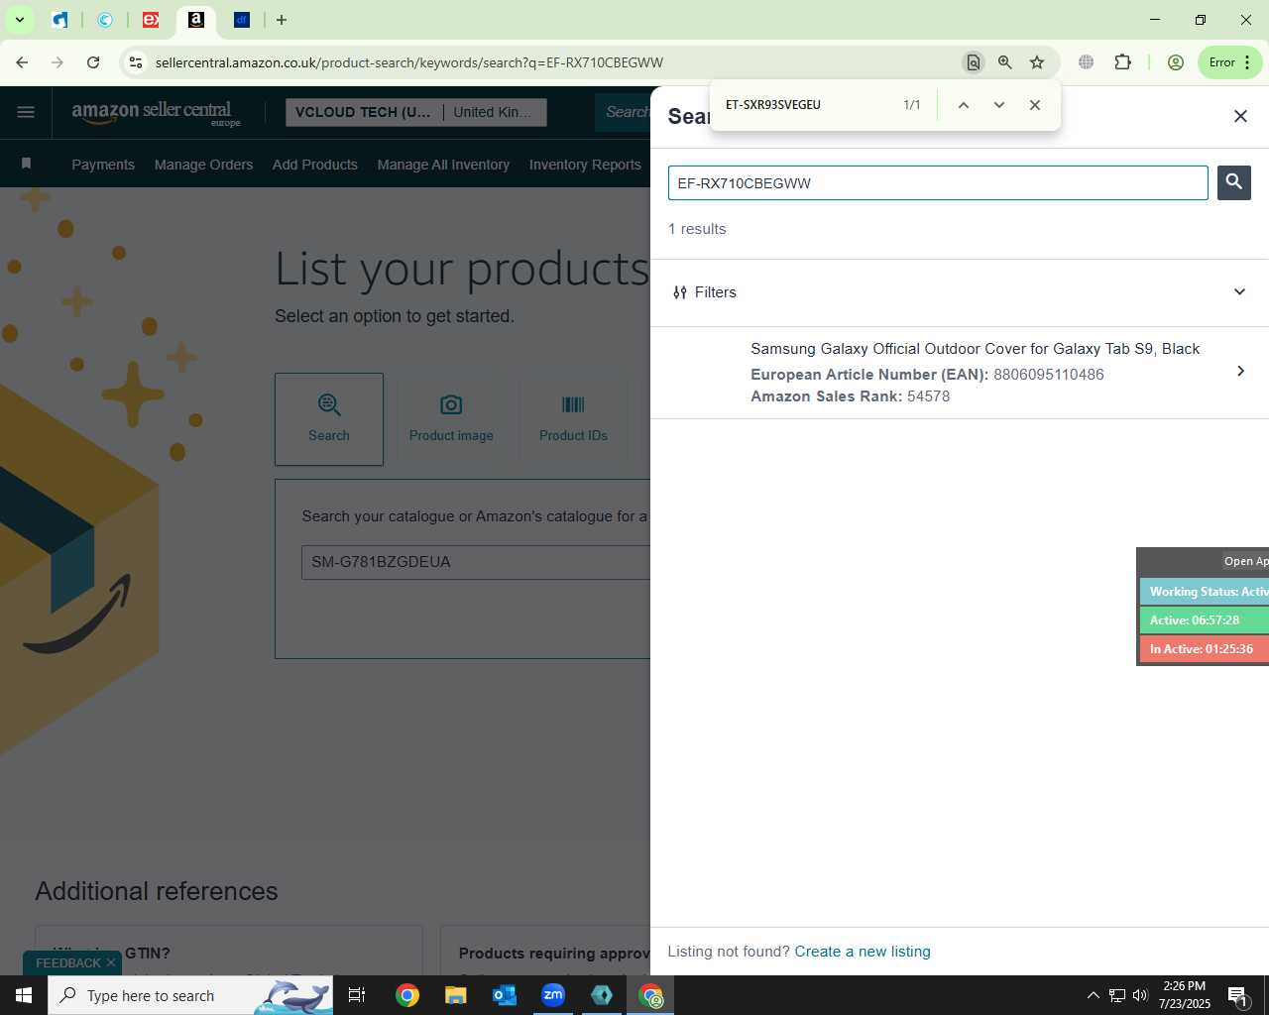The height and width of the screenshot is (1015, 1269).
Task: Click the chevron arrow on product result
Action: tap(1240, 371)
